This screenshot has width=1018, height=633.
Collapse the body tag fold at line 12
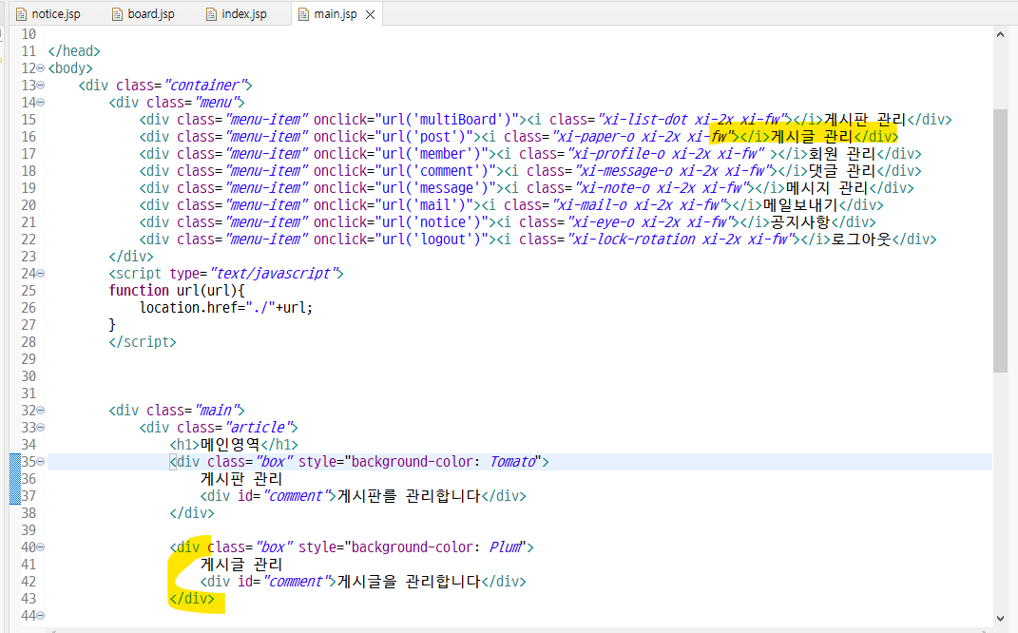[x=41, y=67]
